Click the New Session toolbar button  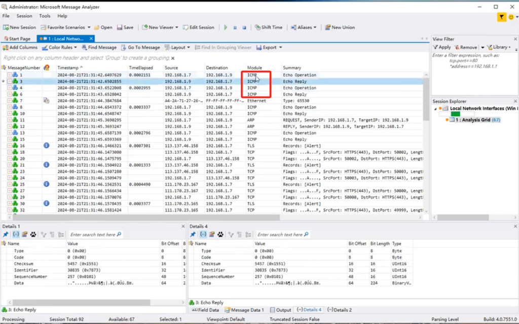pos(20,27)
